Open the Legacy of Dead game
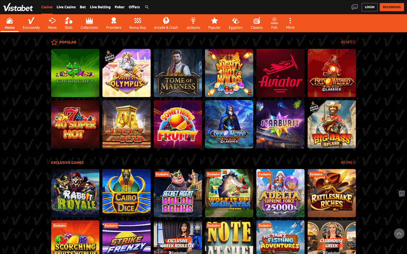Viewport: 407px width, 254px height. [126, 124]
